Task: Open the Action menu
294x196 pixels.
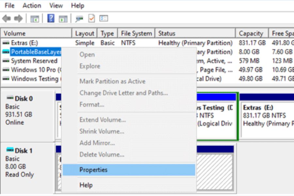Action: pos(32,6)
